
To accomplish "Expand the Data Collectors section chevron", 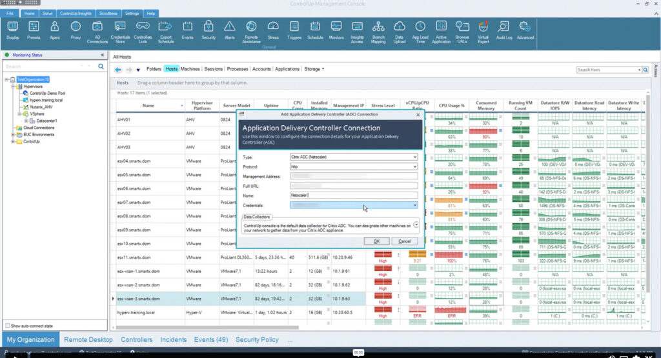I will coord(416,225).
